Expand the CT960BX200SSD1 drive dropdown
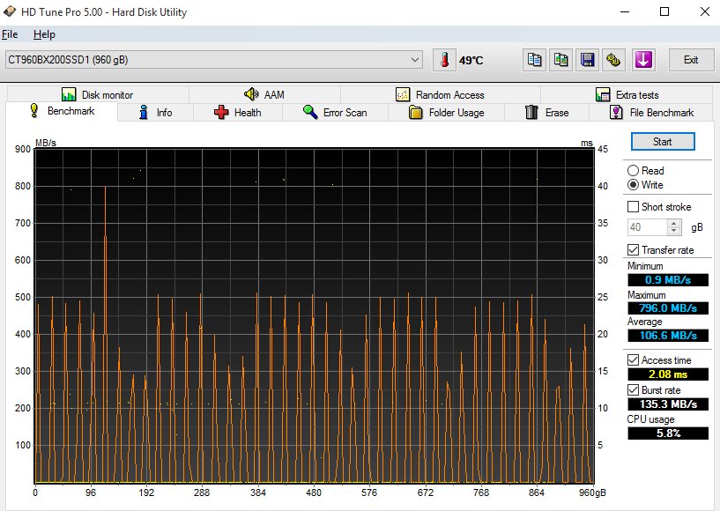The width and height of the screenshot is (720, 511). coord(415,60)
